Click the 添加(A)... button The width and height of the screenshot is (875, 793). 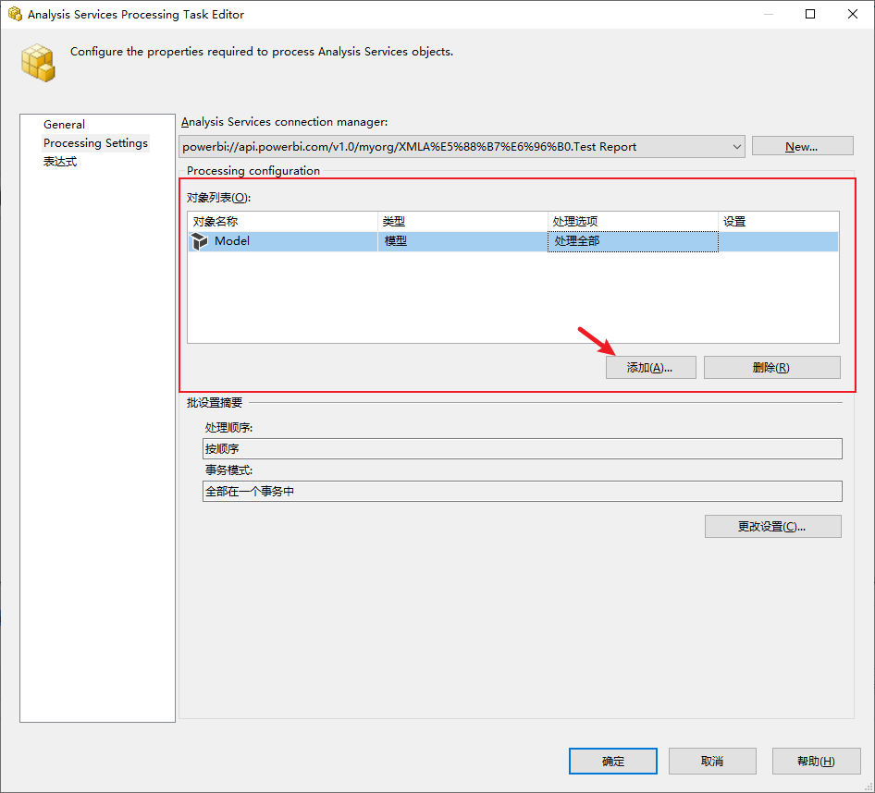coord(648,368)
